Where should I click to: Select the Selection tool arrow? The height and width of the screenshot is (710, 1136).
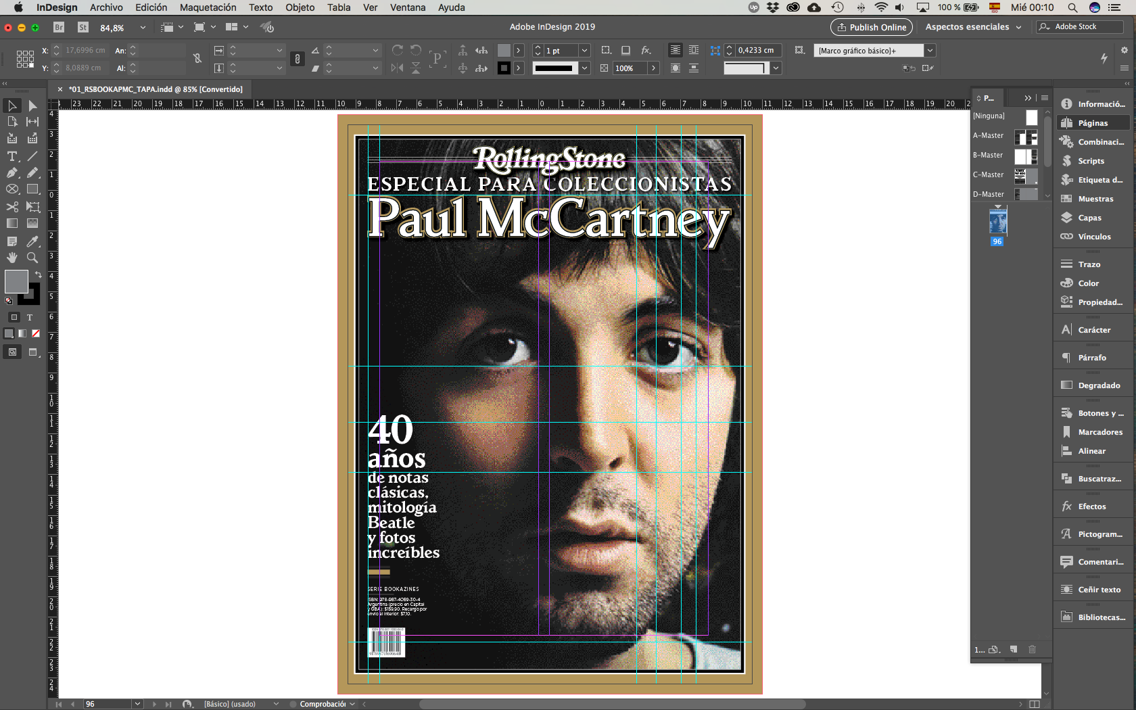12,105
